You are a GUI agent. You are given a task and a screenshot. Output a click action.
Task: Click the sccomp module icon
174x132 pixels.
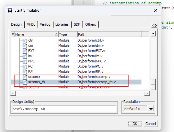click(x=25, y=77)
